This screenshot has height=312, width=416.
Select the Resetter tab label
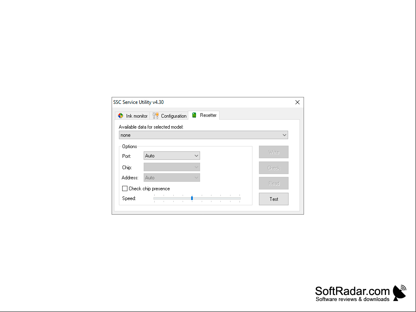tap(208, 115)
